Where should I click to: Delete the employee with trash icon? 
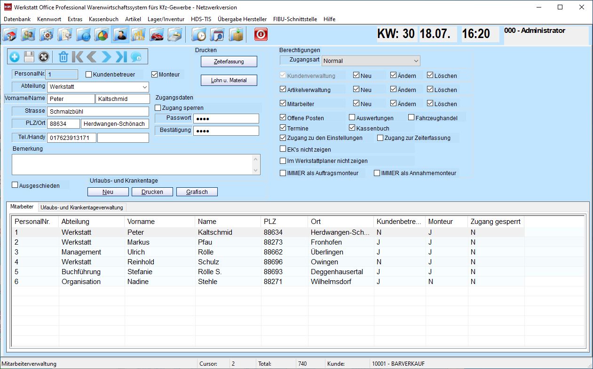(x=63, y=57)
